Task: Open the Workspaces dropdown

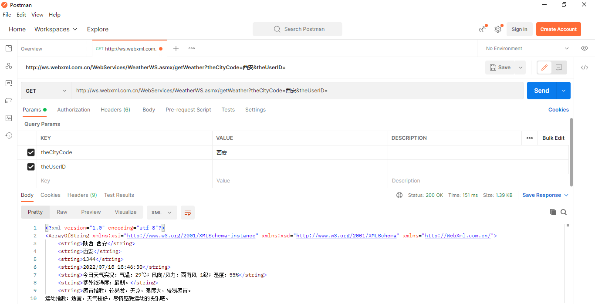Action: [x=56, y=29]
